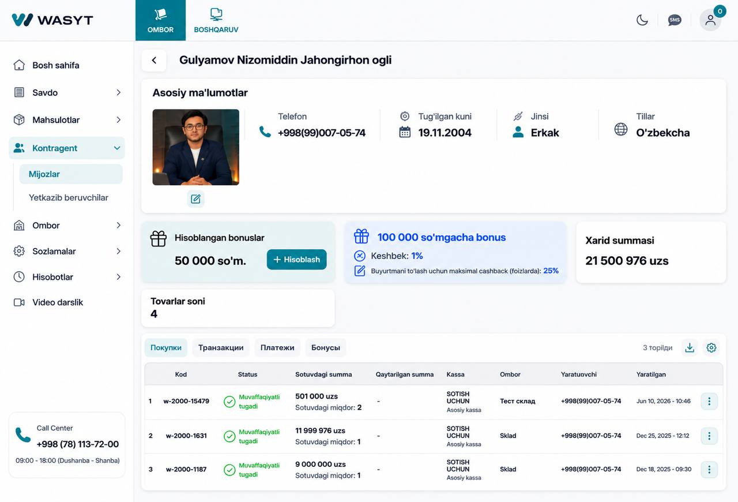Click order code w-2000-1631
Screen dimensions: 738x502
[x=186, y=436]
